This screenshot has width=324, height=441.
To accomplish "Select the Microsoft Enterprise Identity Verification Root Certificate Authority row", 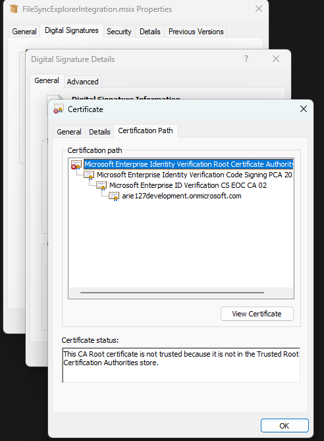I will (x=188, y=164).
